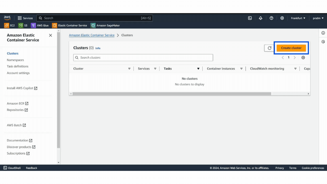Click the table scroll right arrow
This screenshot has width=327, height=184.
coord(308,94)
